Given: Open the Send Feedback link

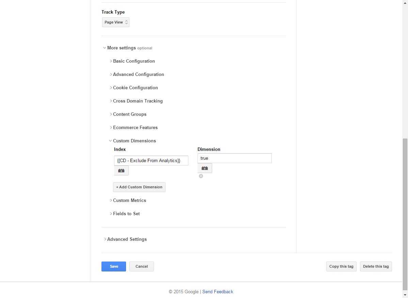Looking at the screenshot, I should (x=217, y=292).
